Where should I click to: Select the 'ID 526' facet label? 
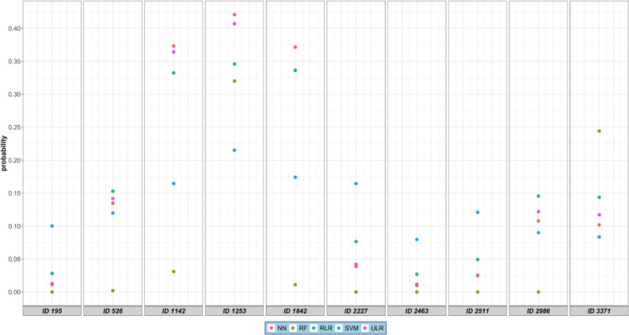pos(112,311)
